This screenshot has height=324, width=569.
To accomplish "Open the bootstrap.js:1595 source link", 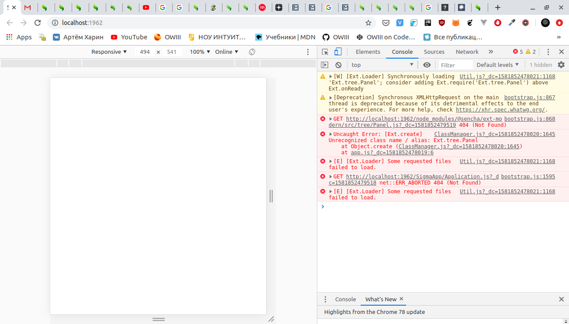I will [x=528, y=177].
